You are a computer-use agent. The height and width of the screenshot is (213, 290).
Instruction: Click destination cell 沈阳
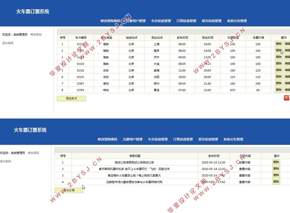157,77
